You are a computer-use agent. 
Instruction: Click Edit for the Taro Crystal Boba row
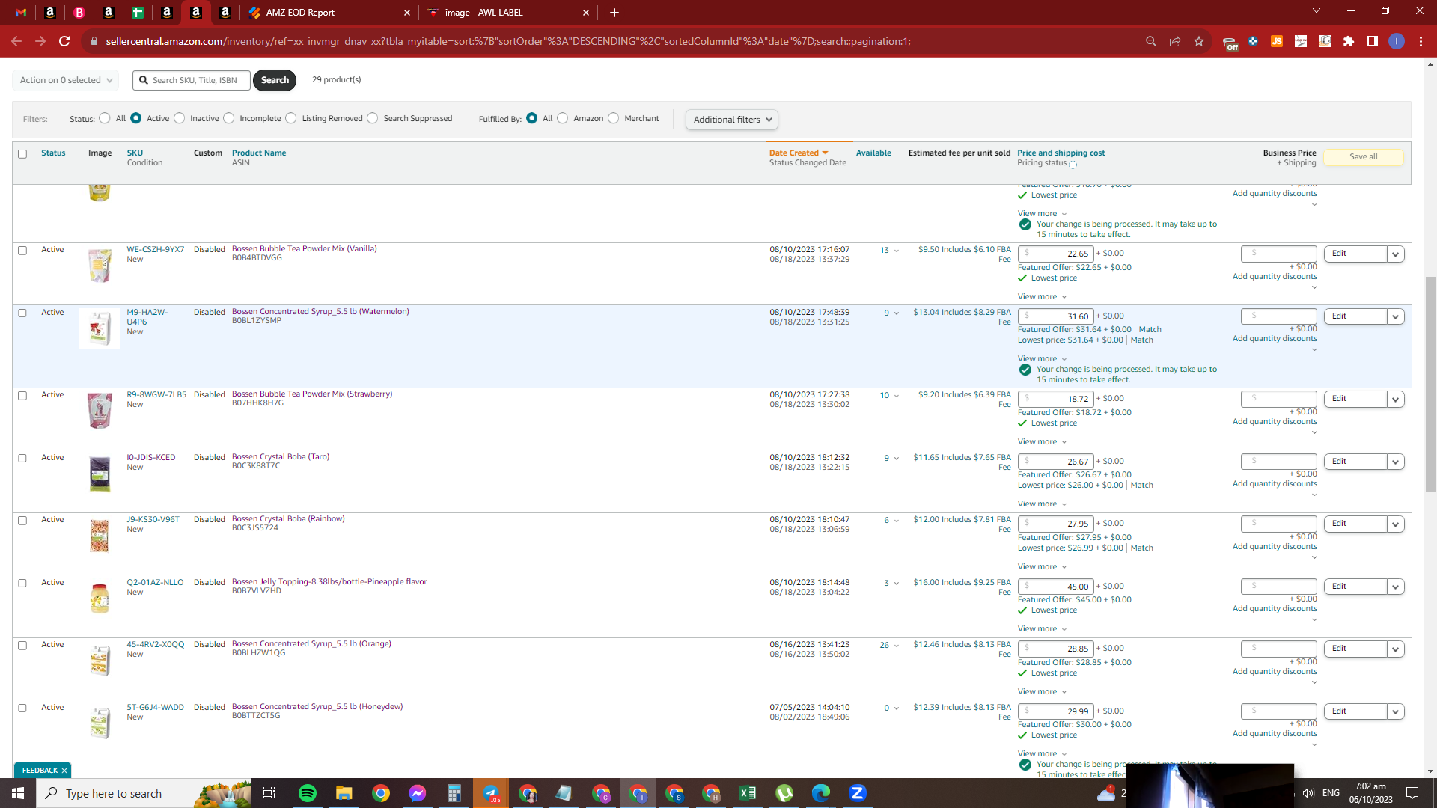1355,462
